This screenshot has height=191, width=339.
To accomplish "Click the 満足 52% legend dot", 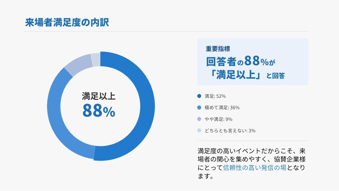I will 199,96.
